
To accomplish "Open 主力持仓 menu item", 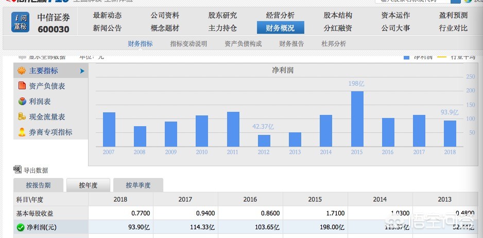I will click(x=222, y=28).
